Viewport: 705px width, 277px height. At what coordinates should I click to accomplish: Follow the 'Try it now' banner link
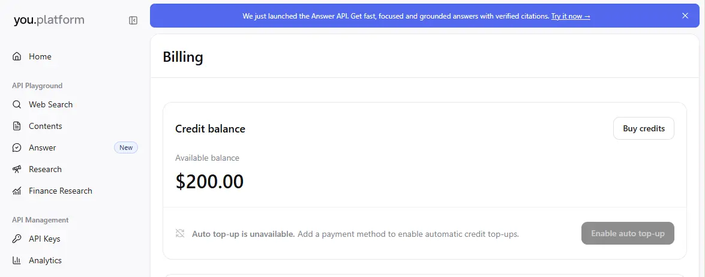(x=571, y=16)
